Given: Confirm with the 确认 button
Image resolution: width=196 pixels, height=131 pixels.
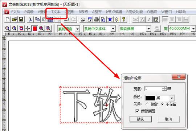Looking at the screenshot, I should pos(140,119).
